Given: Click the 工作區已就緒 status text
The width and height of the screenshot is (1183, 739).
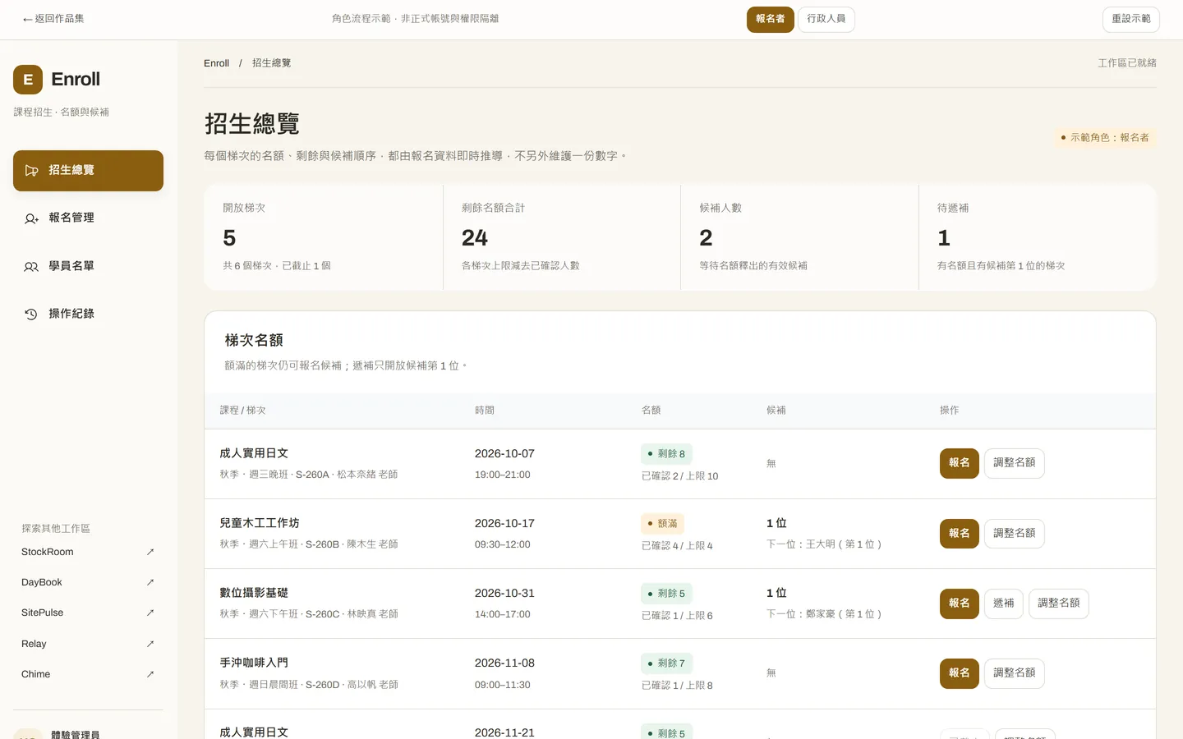Looking at the screenshot, I should click(1126, 63).
